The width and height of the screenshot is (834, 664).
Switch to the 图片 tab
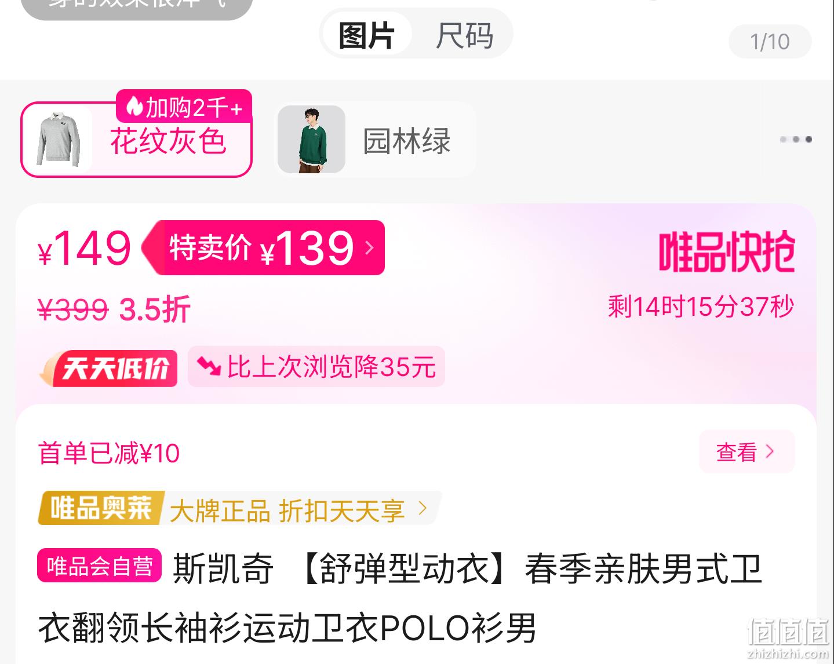[x=367, y=34]
